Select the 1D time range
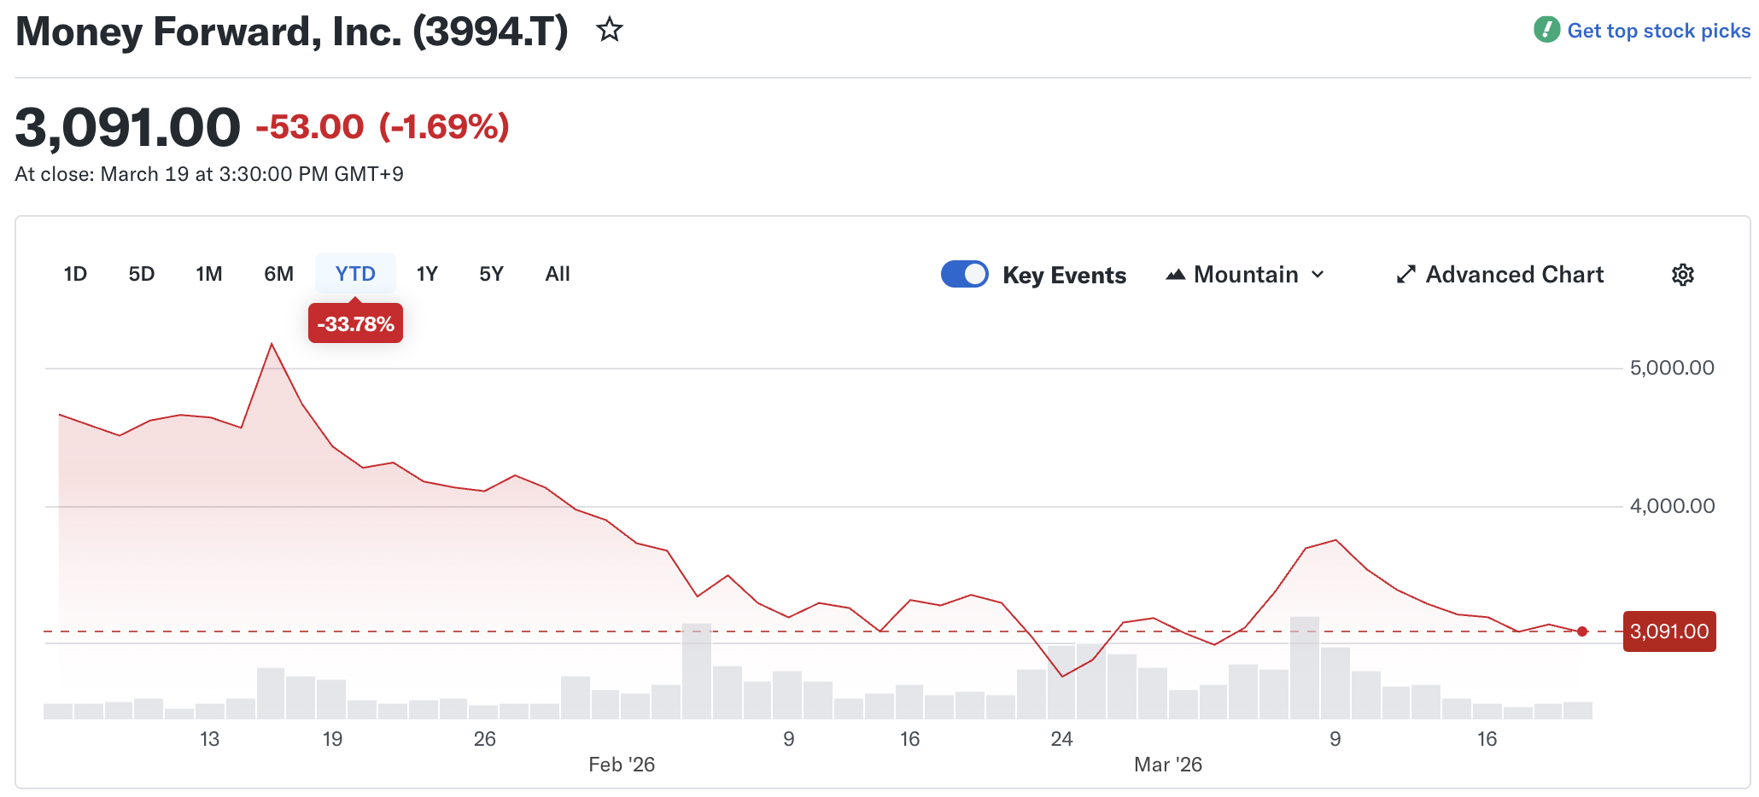Viewport: 1759px width, 797px height. 75,274
